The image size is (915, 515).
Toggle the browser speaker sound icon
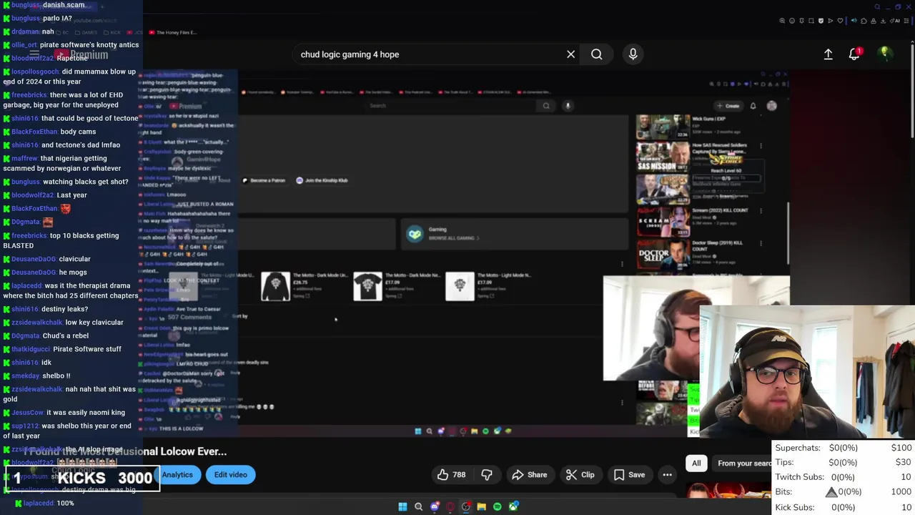854,21
